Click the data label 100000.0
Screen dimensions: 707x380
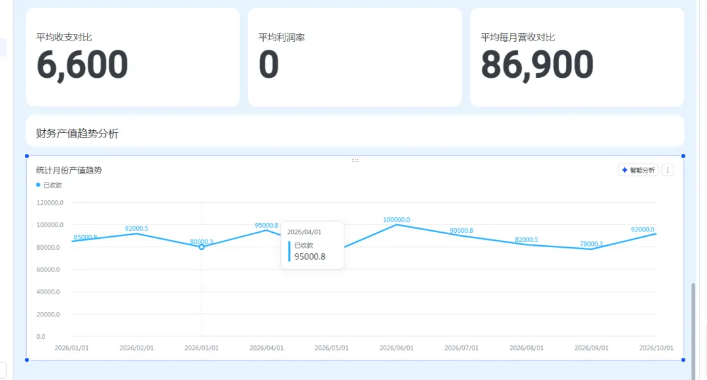point(396,220)
